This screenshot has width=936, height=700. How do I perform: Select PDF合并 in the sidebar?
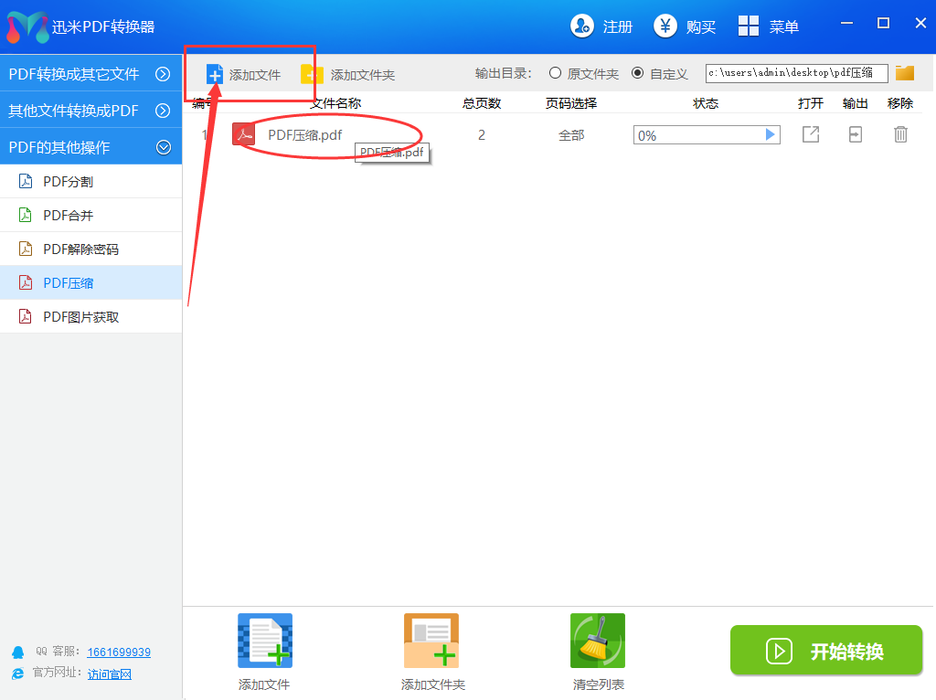[69, 216]
